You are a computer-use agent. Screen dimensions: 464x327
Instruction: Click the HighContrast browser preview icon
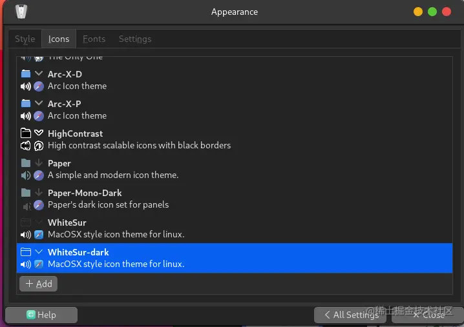[x=39, y=146]
